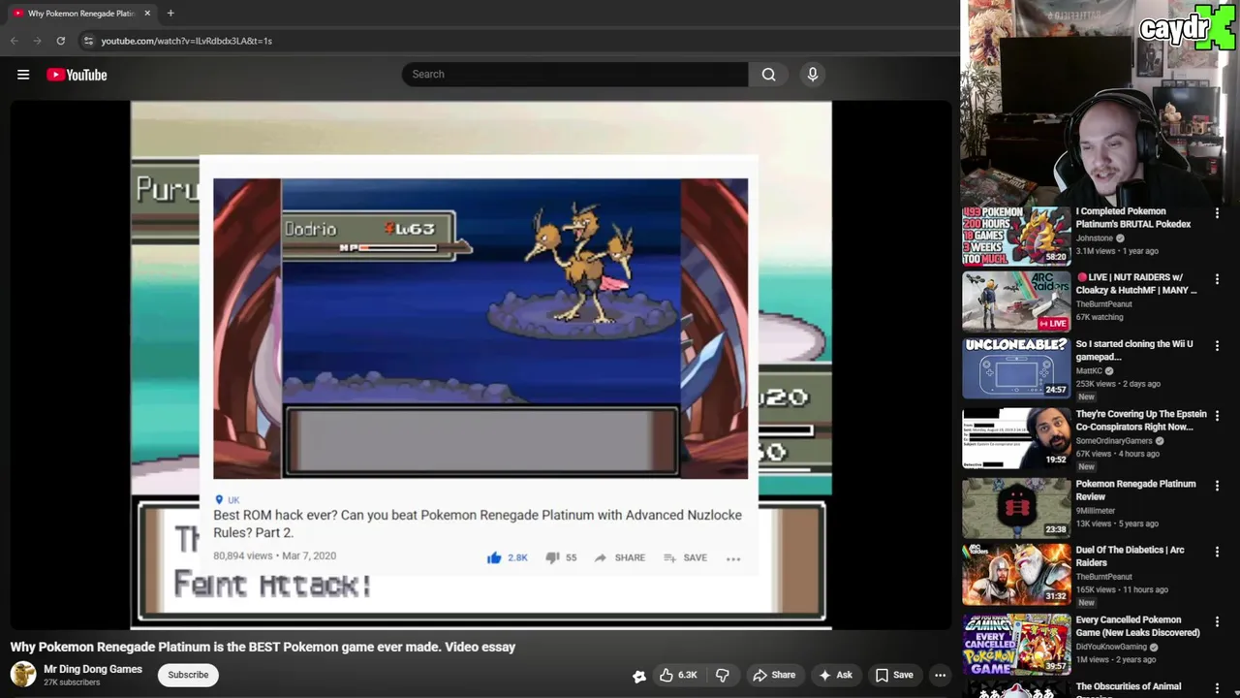Dislike the video
This screenshot has width=1240, height=698.
(723, 675)
